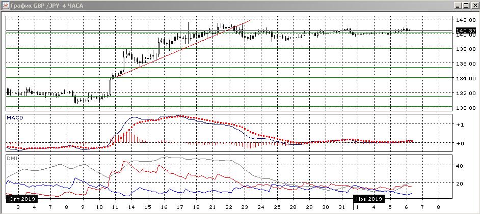Click the MACD indicator label
The height and width of the screenshot is (214, 480).
(14, 117)
